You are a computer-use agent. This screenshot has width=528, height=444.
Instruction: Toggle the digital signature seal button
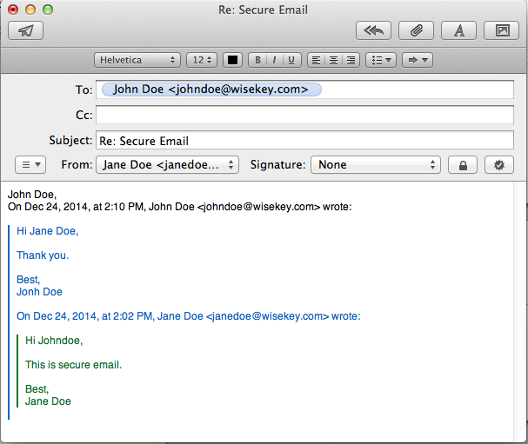pyautogui.click(x=499, y=165)
